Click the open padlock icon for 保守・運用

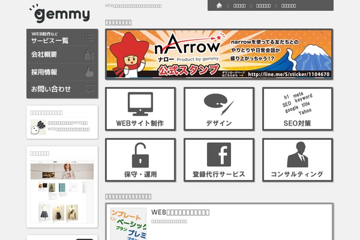coord(140,155)
